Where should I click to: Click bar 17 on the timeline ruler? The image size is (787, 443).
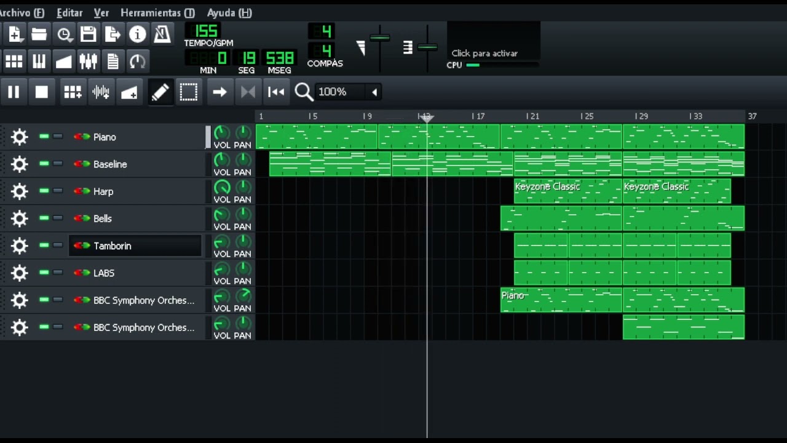coord(478,116)
